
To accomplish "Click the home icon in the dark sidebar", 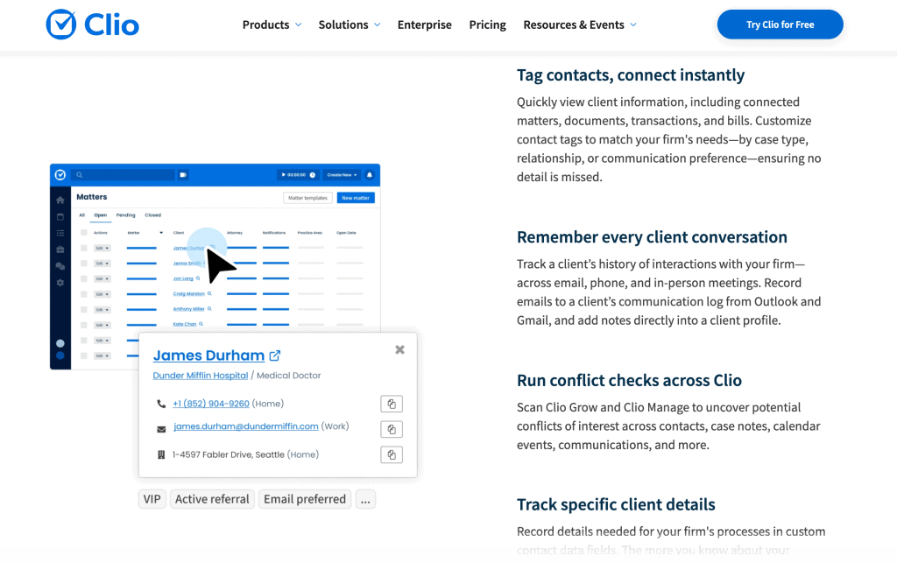I will [60, 200].
